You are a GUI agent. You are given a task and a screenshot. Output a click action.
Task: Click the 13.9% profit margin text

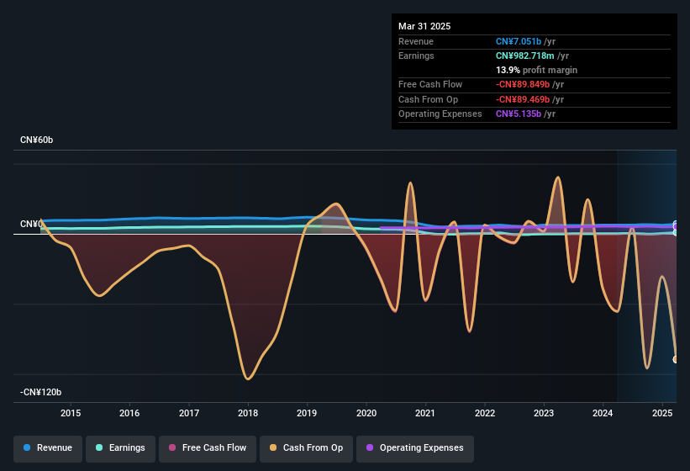536,70
